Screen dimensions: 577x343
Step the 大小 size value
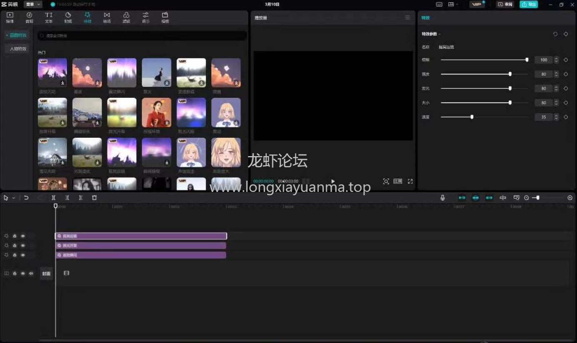point(556,103)
